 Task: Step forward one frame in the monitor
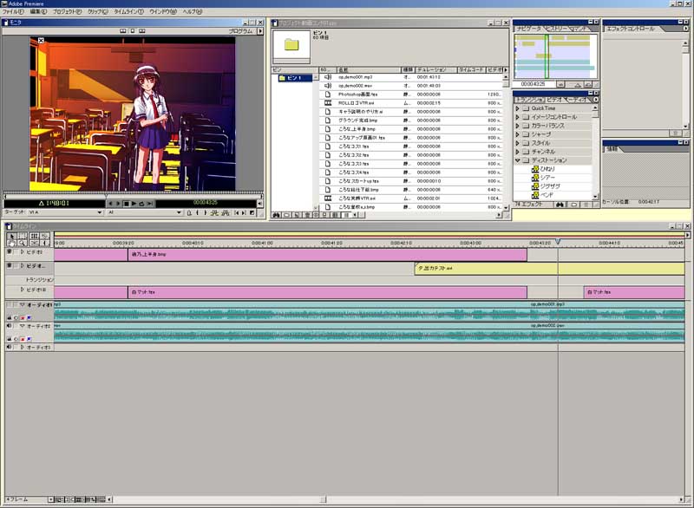click(118, 204)
